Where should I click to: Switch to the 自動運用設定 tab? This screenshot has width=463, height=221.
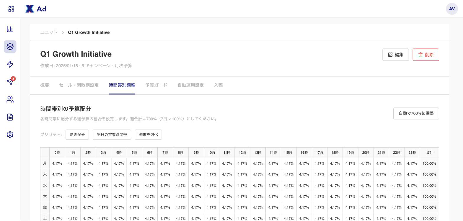(x=190, y=85)
